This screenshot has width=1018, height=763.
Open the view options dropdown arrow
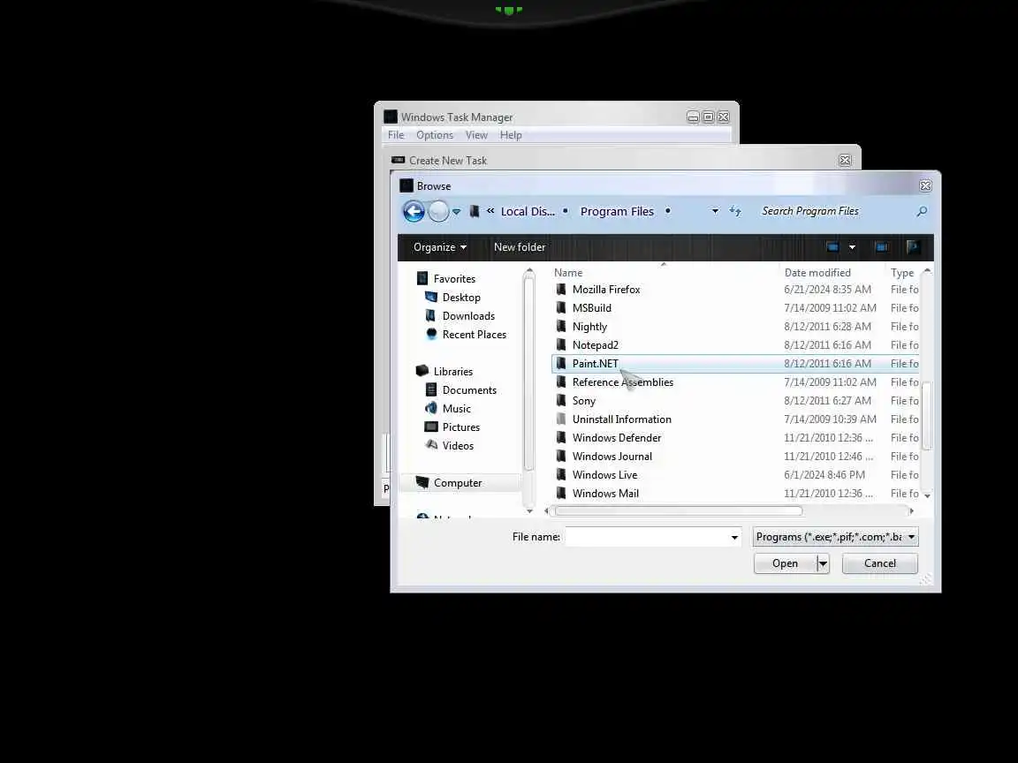[x=853, y=247]
